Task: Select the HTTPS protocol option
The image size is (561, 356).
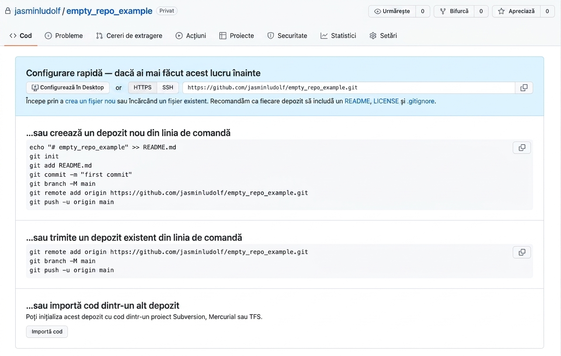Action: pyautogui.click(x=142, y=88)
